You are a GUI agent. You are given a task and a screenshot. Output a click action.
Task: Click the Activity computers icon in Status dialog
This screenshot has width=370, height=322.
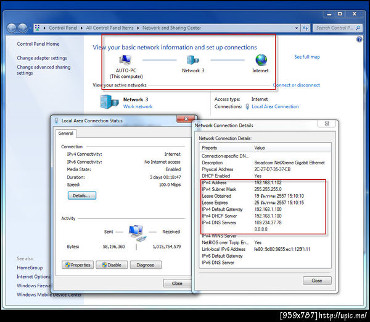click(x=138, y=234)
